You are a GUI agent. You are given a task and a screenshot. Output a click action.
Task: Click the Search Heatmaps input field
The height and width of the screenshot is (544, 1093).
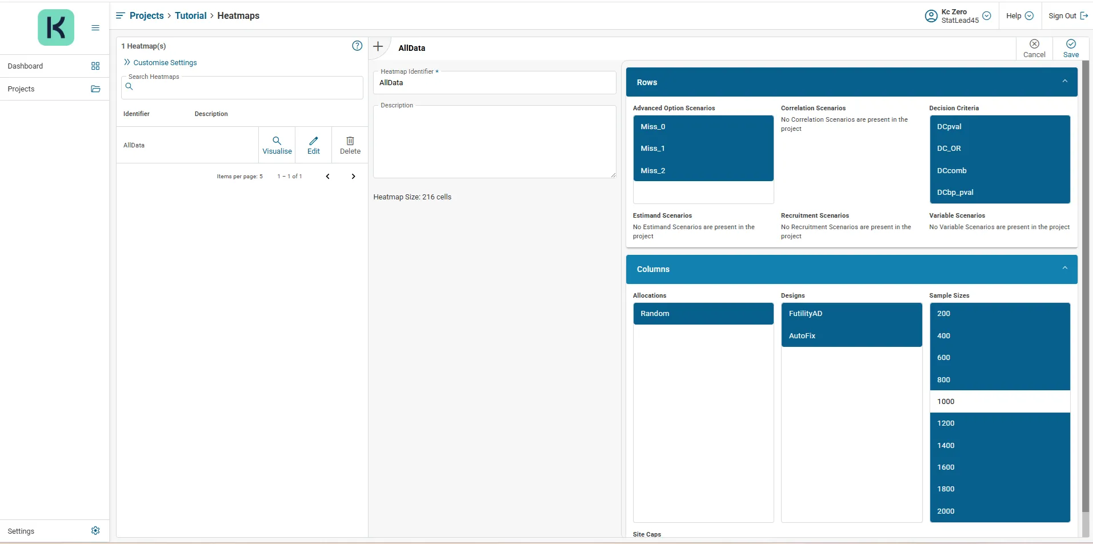[x=246, y=87]
